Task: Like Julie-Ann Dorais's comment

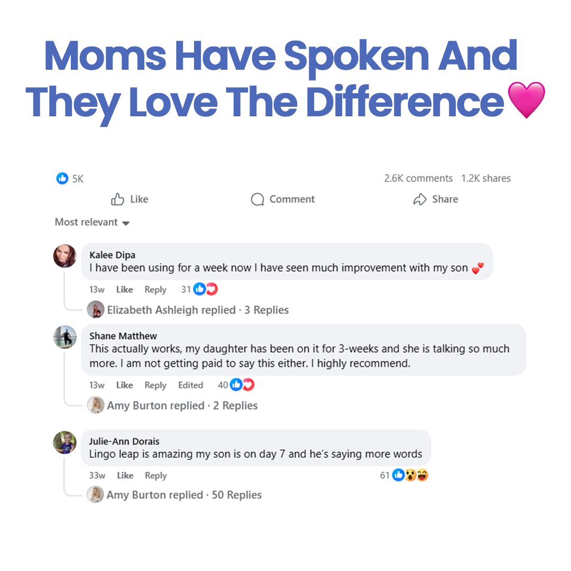Action: click(125, 475)
